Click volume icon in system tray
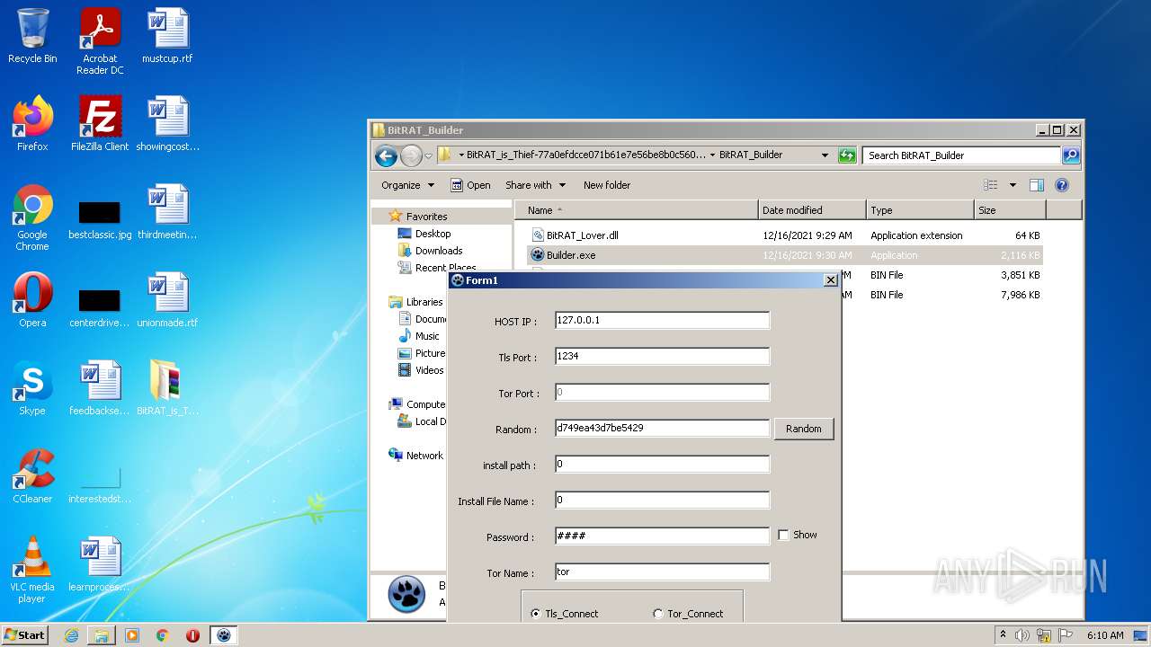This screenshot has width=1151, height=647. (x=1022, y=635)
